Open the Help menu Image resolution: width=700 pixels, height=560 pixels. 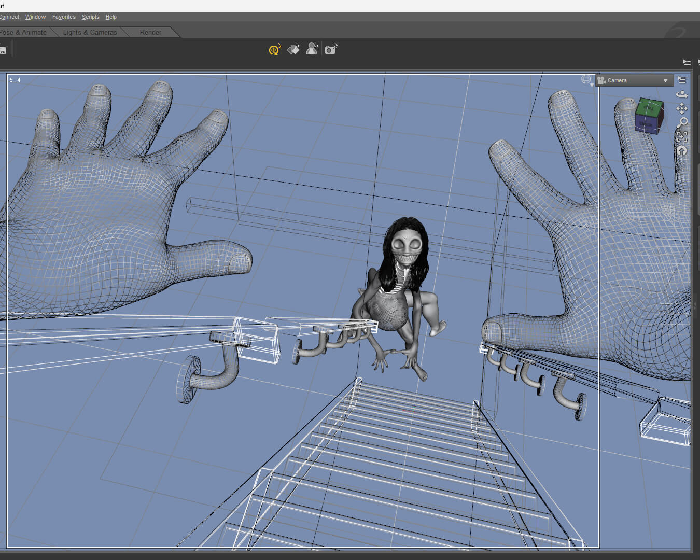(111, 17)
